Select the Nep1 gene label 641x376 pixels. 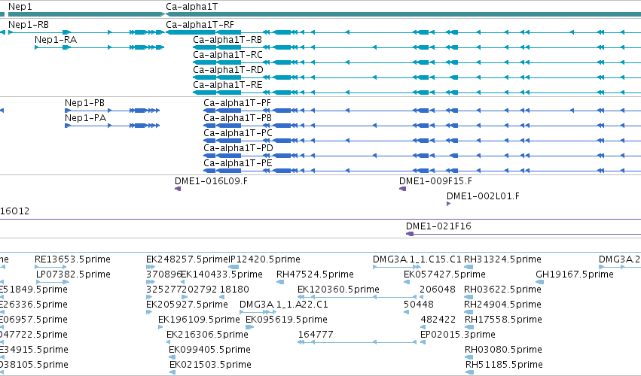[20, 7]
